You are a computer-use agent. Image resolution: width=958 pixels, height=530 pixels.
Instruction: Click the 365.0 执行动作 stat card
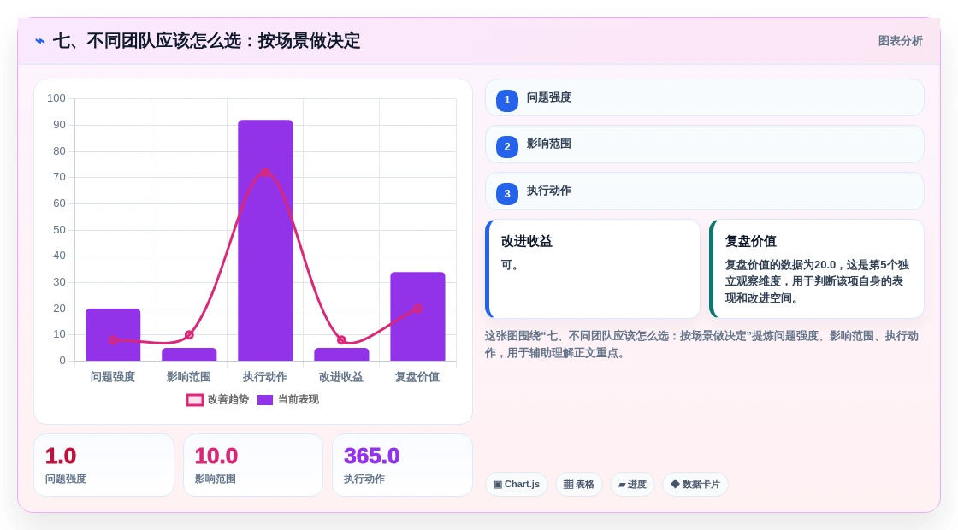tap(402, 465)
